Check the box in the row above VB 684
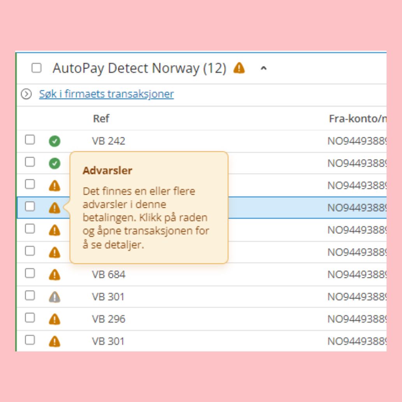This screenshot has height=402, width=402. tap(30, 251)
